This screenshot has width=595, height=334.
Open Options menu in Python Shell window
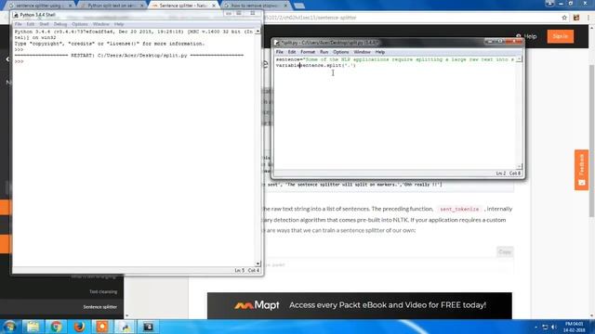click(80, 24)
